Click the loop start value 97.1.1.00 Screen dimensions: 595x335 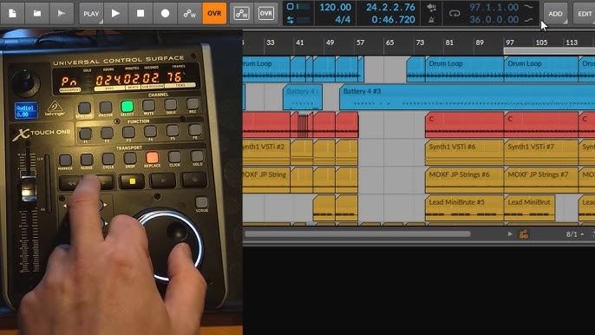(494, 7)
